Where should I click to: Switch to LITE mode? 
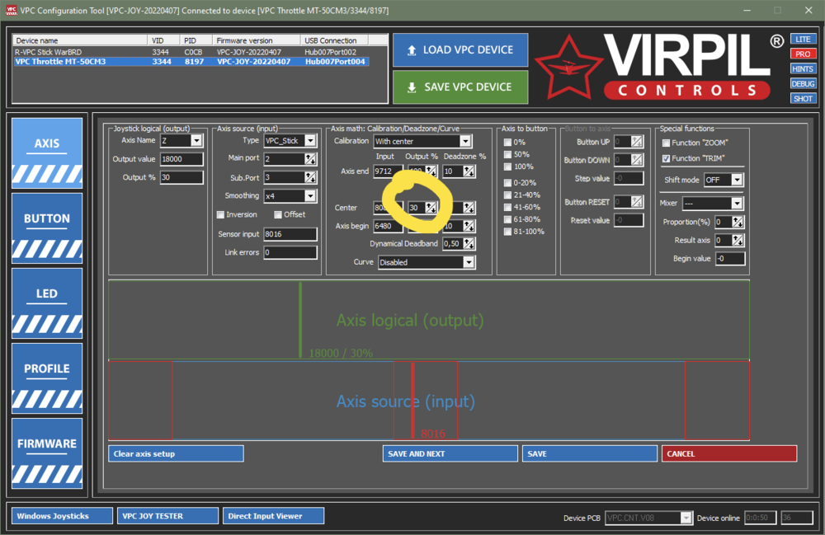(x=803, y=40)
